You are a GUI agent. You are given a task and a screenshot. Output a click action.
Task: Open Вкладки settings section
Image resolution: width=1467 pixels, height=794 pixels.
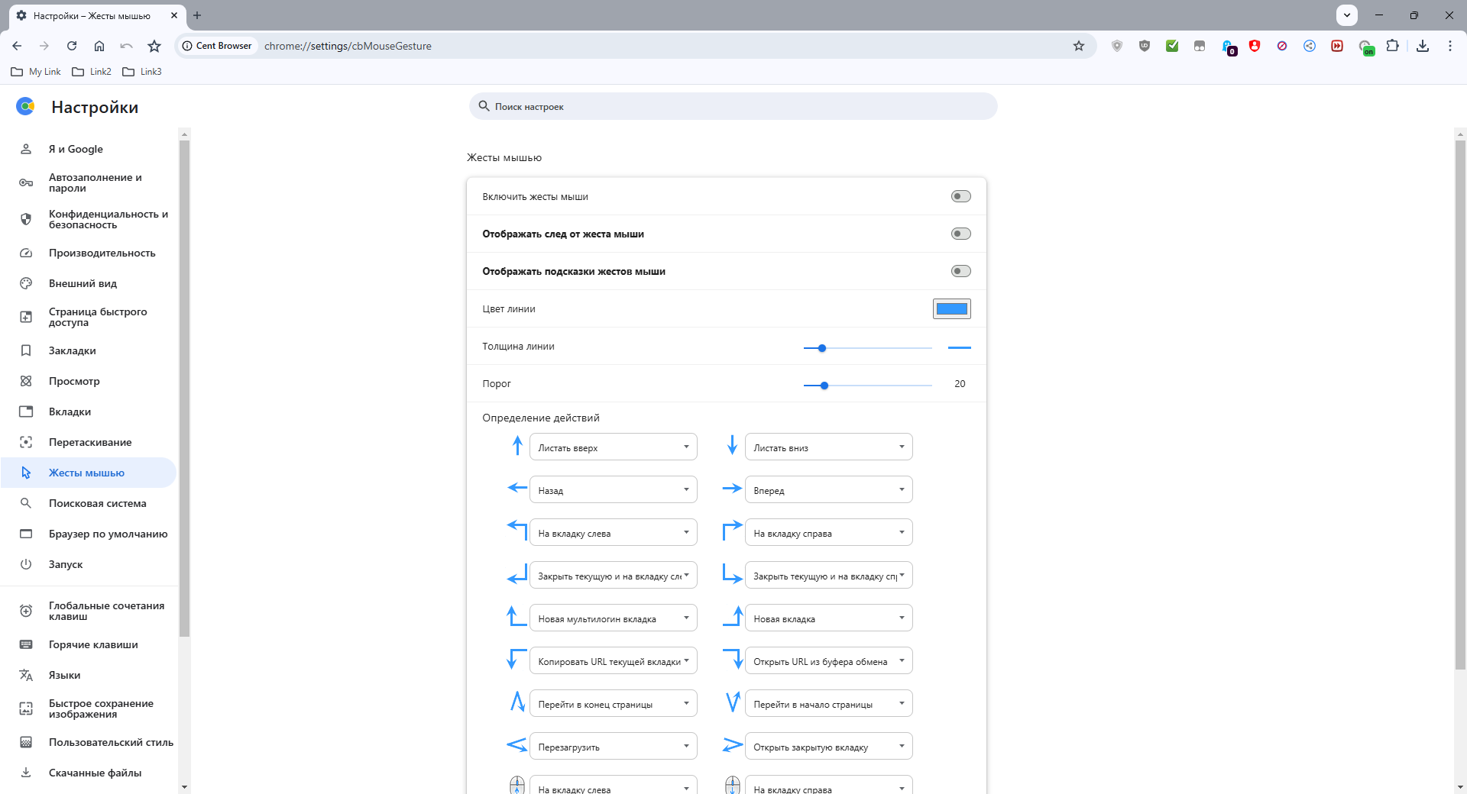tap(89, 412)
